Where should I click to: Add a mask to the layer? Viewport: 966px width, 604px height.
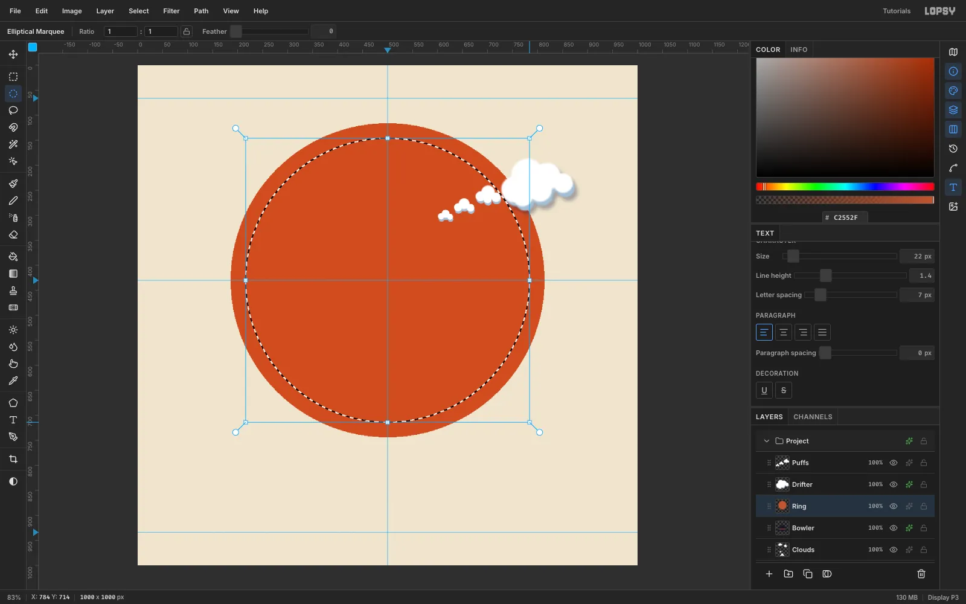click(827, 574)
